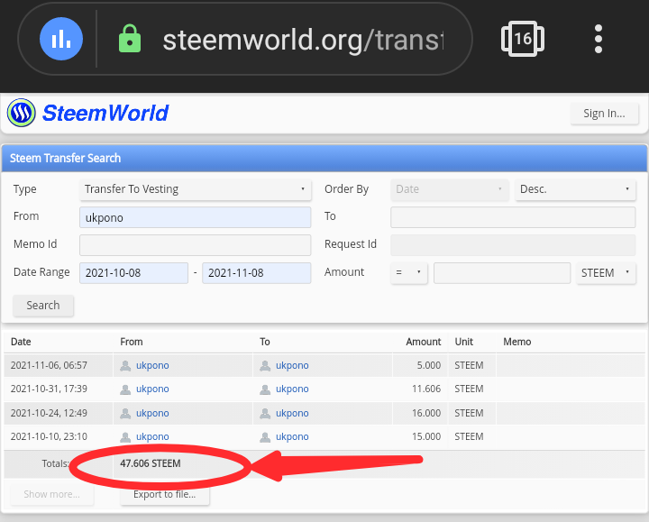Click From user avatar icon in 2021-10-31 row

point(125,389)
